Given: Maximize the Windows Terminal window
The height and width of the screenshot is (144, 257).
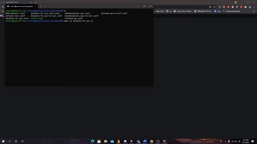Looking at the screenshot, I should coord(144,6).
